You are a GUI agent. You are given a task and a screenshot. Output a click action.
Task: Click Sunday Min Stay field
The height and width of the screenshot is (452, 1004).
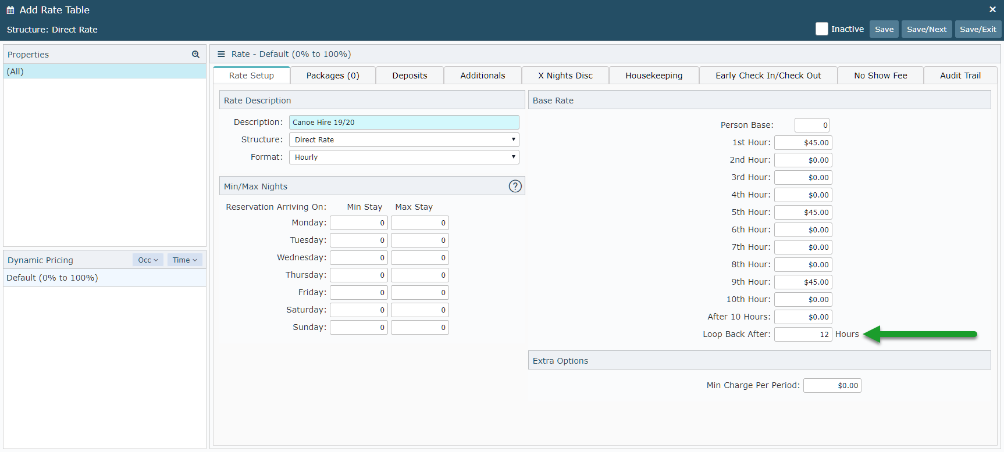358,328
